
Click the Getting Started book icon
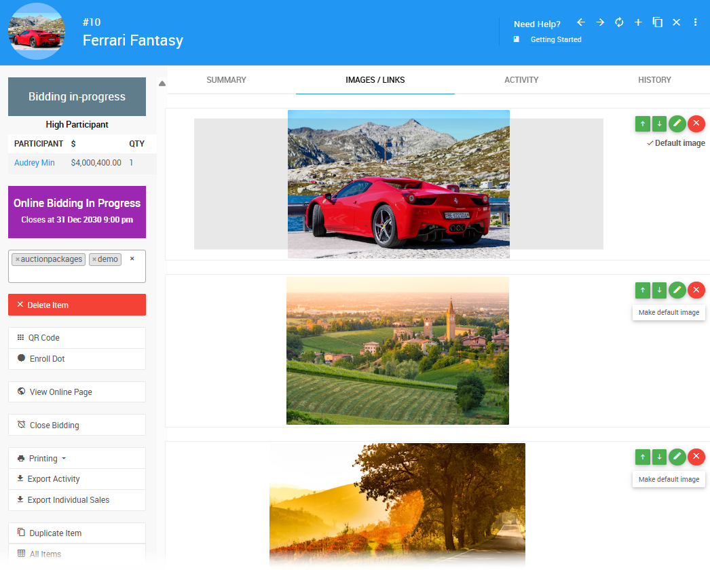tap(516, 39)
